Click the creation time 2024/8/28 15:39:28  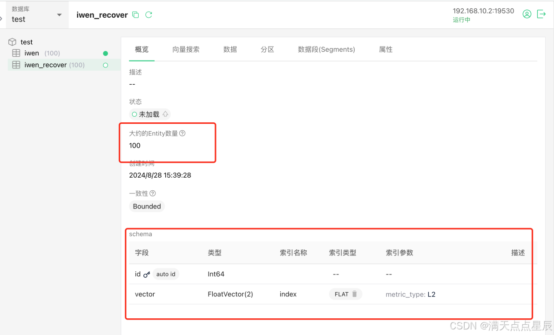point(160,175)
